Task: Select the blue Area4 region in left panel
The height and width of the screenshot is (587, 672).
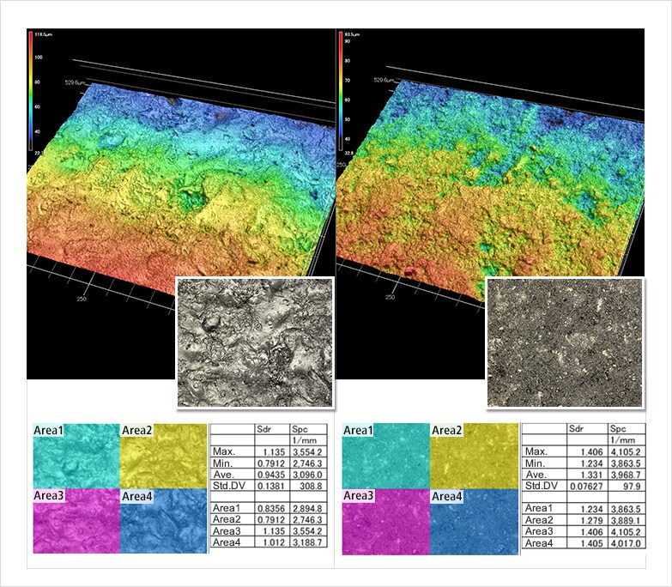Action: tap(163, 522)
